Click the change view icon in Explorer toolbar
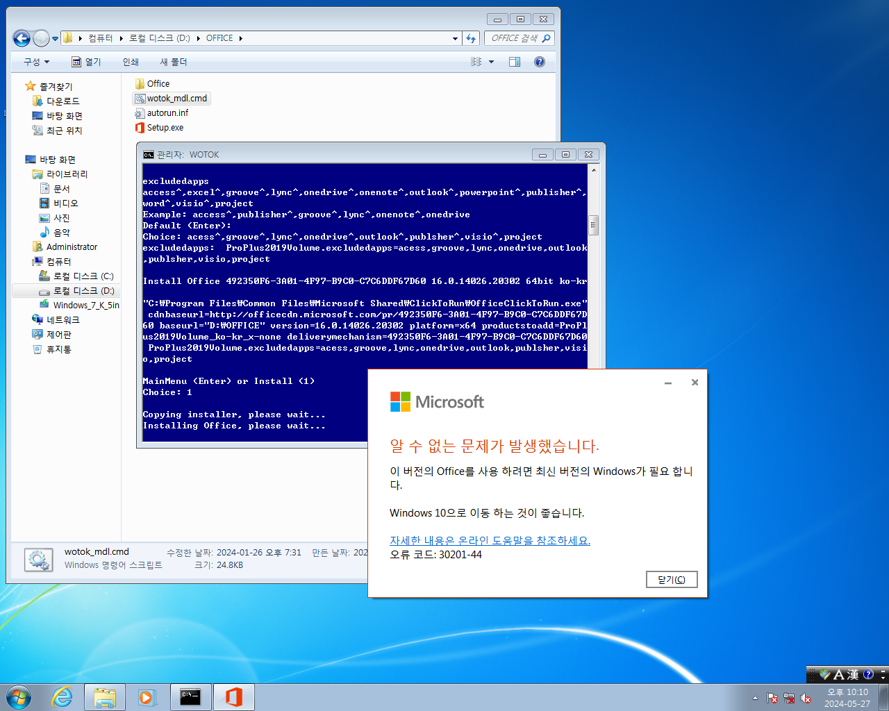Image resolution: width=889 pixels, height=711 pixels. click(476, 62)
